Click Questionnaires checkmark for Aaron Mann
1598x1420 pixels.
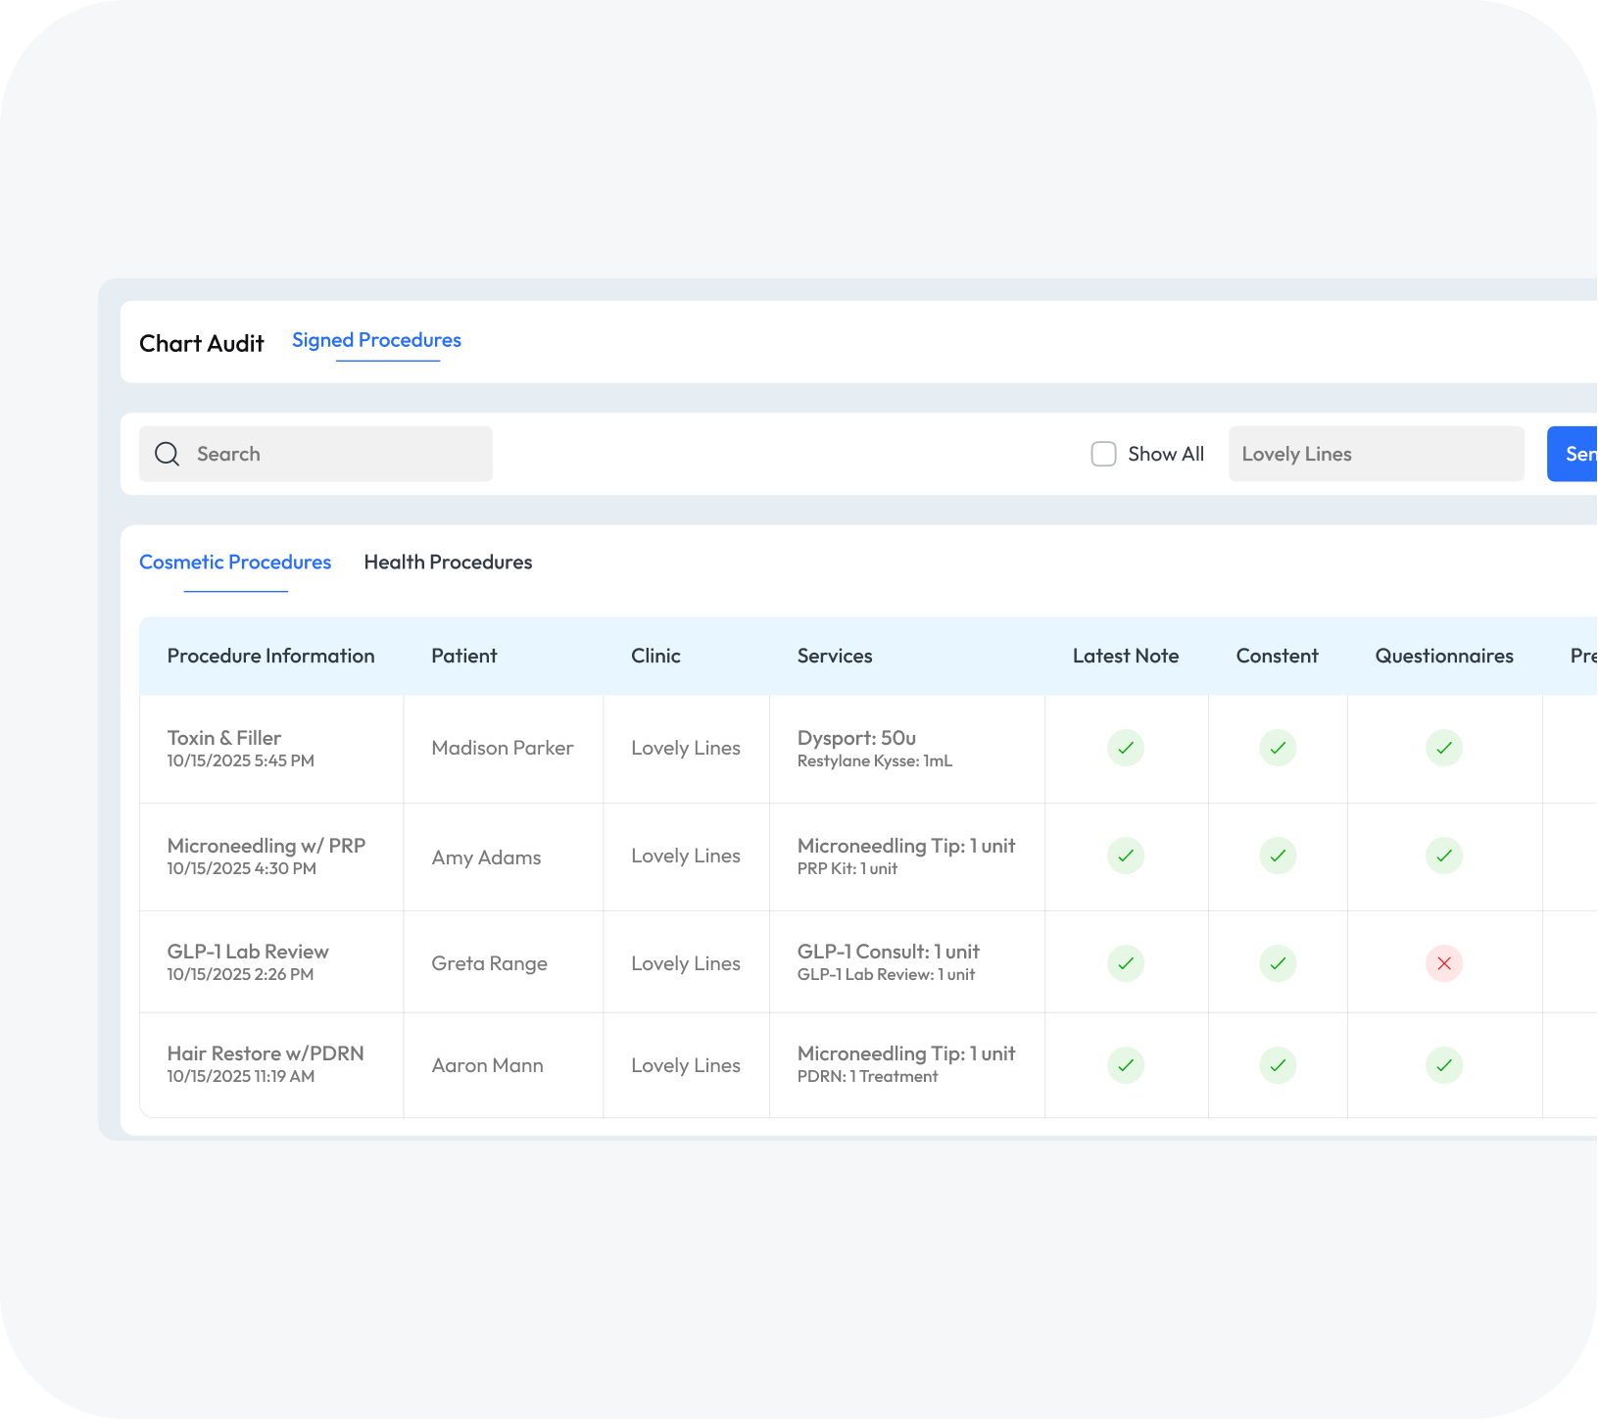(x=1444, y=1065)
